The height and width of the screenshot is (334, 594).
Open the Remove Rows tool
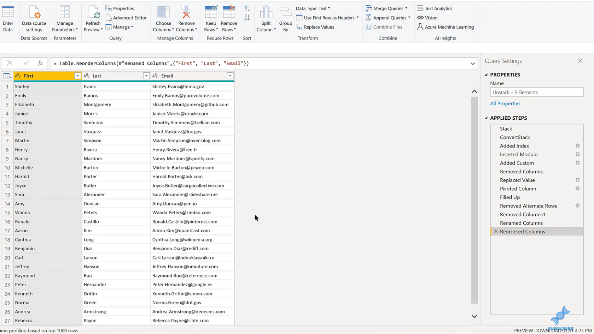click(229, 19)
